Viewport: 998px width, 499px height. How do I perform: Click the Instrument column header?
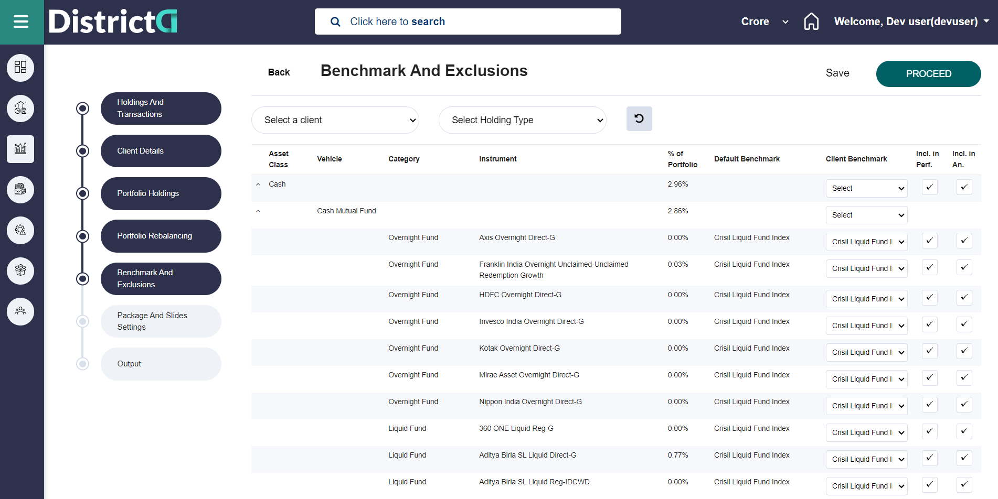[x=498, y=159]
